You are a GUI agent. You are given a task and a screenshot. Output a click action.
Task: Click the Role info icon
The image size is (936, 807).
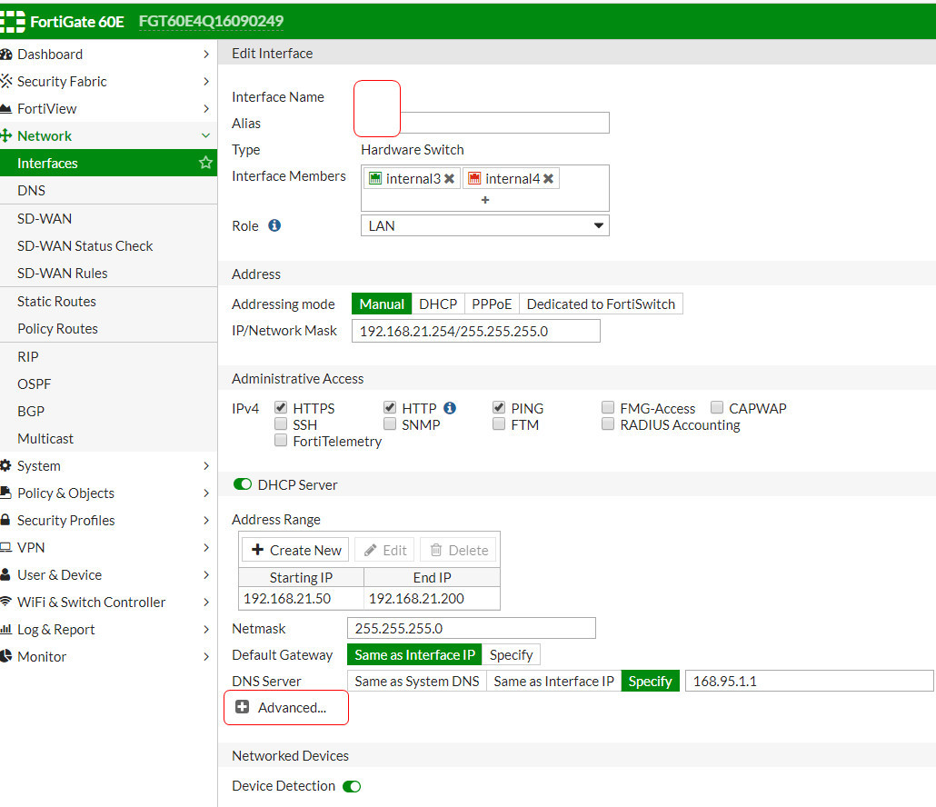tap(274, 225)
